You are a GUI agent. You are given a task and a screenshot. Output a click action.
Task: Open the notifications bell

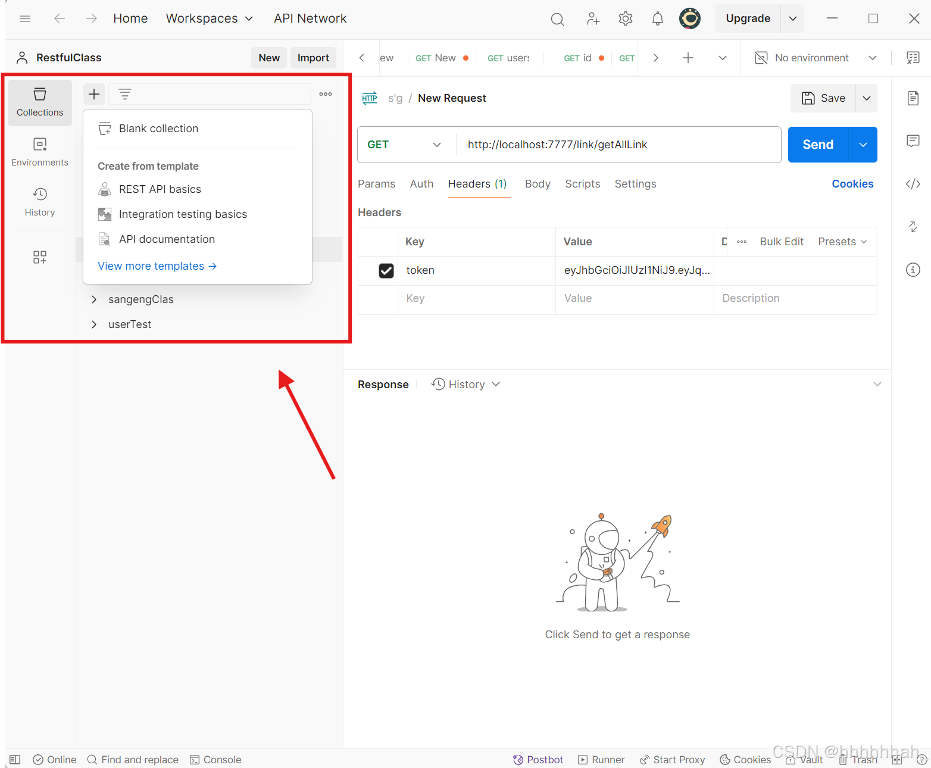pyautogui.click(x=658, y=19)
